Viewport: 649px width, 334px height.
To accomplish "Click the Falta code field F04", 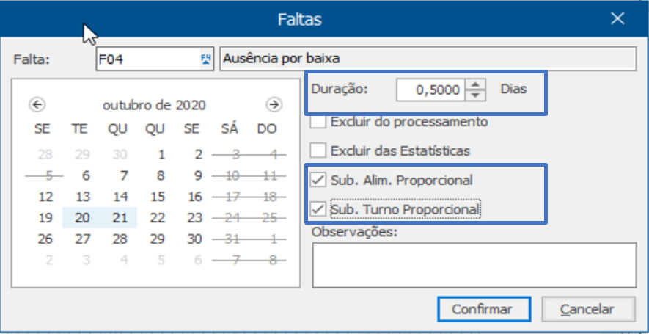I will (148, 59).
